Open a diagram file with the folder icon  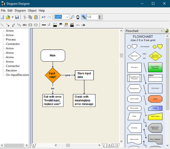[x=8, y=17]
